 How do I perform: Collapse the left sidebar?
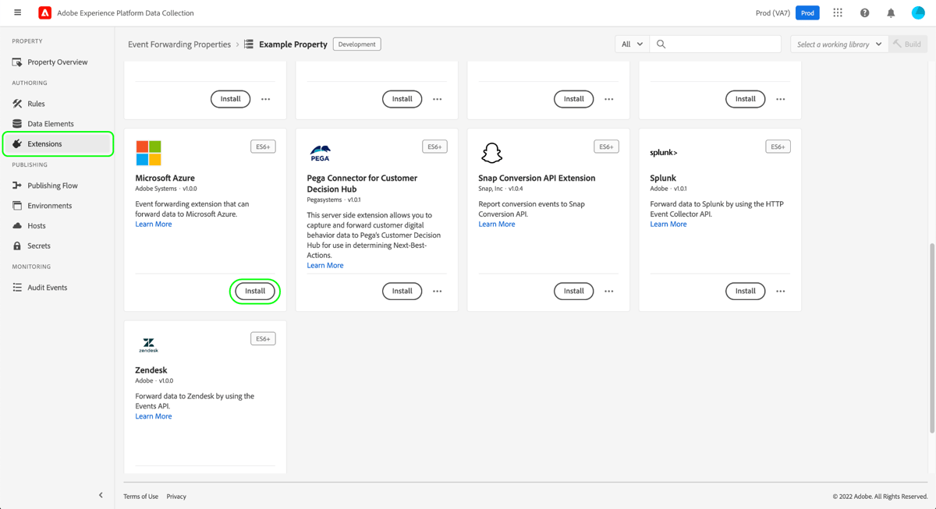tap(101, 495)
